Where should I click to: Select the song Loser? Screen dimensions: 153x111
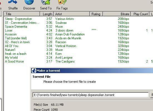[9, 30]
